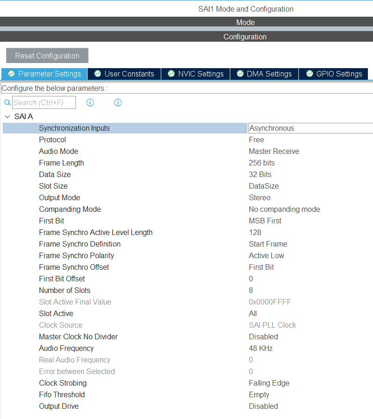The height and width of the screenshot is (419, 373).
Task: Change Slot Size value DataSize
Action: [264, 186]
